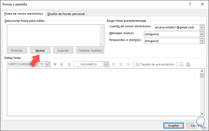This screenshot has height=131, width=209.
Task: Toggle bold (N) formatting
Action: (x=55, y=64)
